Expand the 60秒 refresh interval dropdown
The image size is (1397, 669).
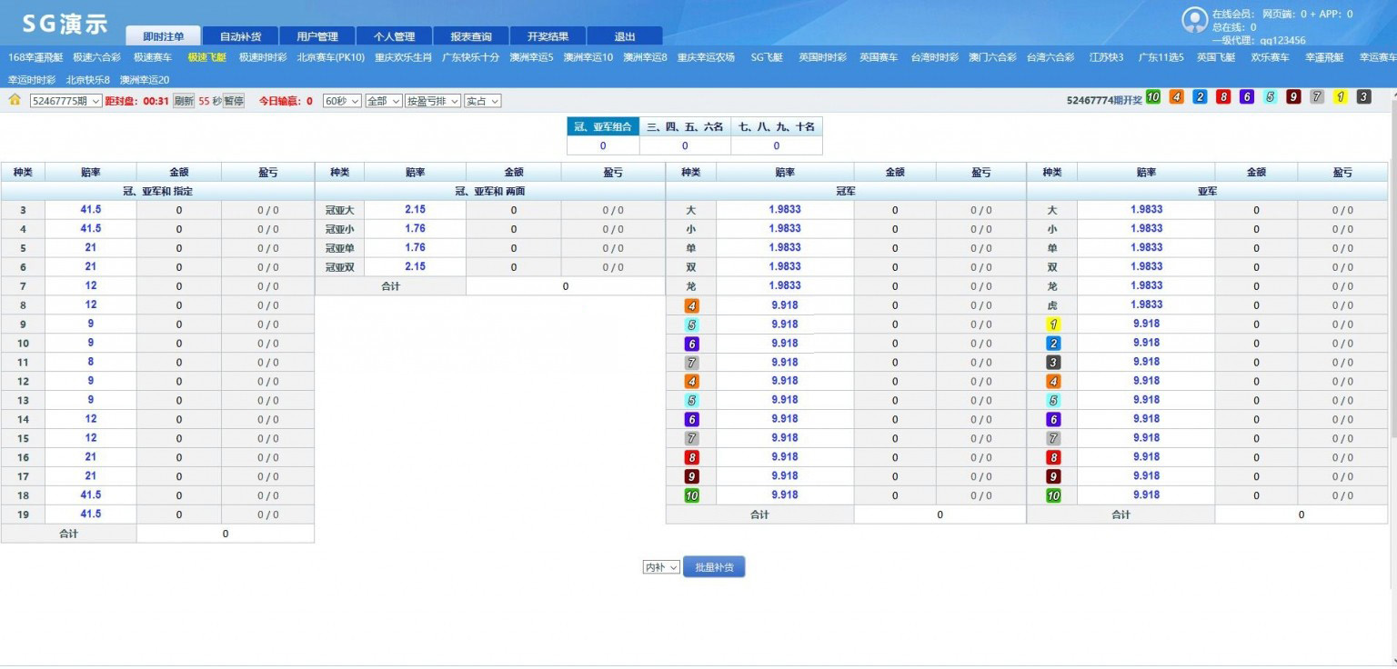tap(342, 101)
